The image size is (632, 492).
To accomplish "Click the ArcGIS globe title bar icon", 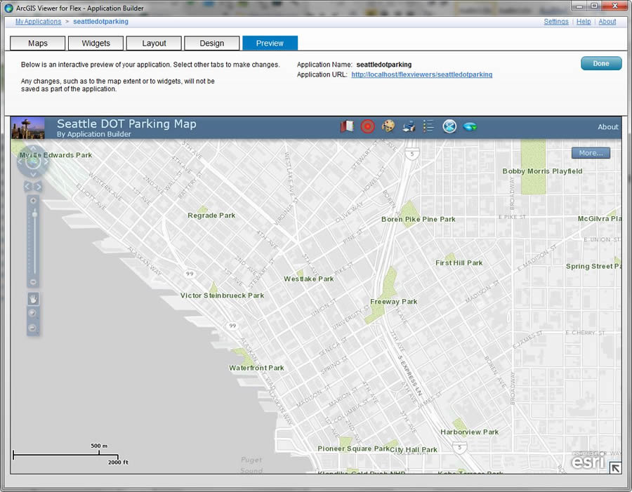I will coord(8,8).
